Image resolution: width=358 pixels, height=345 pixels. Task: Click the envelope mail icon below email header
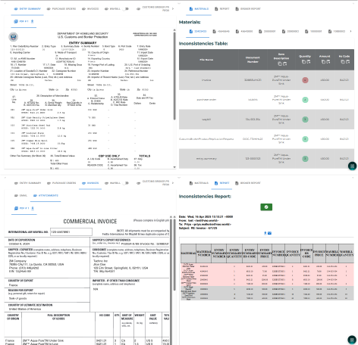point(269,233)
